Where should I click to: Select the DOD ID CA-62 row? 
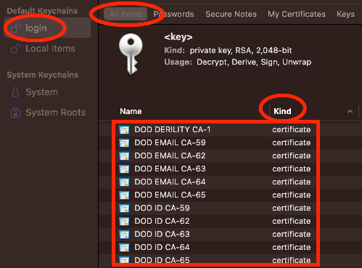point(215,221)
